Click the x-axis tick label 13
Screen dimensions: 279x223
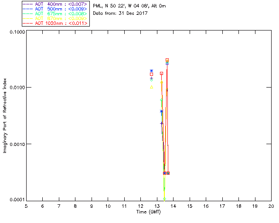point(157,206)
